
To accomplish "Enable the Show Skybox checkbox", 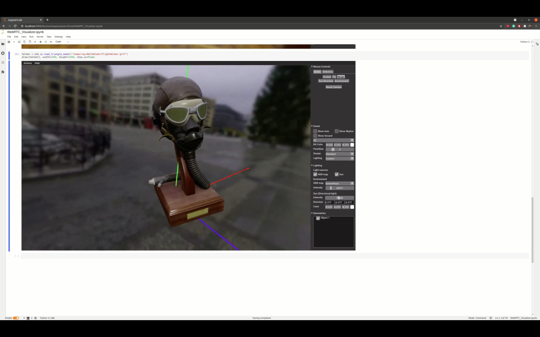I will [337, 131].
